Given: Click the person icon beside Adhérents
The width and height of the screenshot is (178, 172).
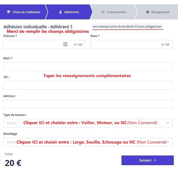Looking at the screenshot, I should (x=60, y=12).
